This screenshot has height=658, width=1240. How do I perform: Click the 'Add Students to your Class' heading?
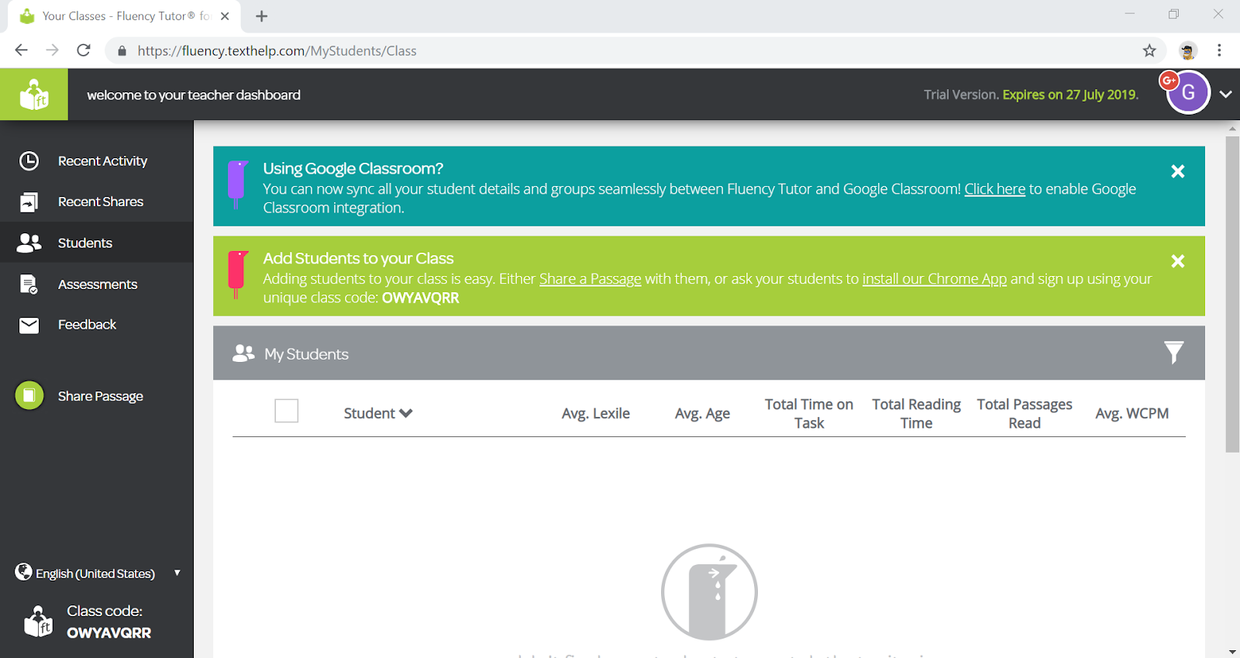(358, 258)
